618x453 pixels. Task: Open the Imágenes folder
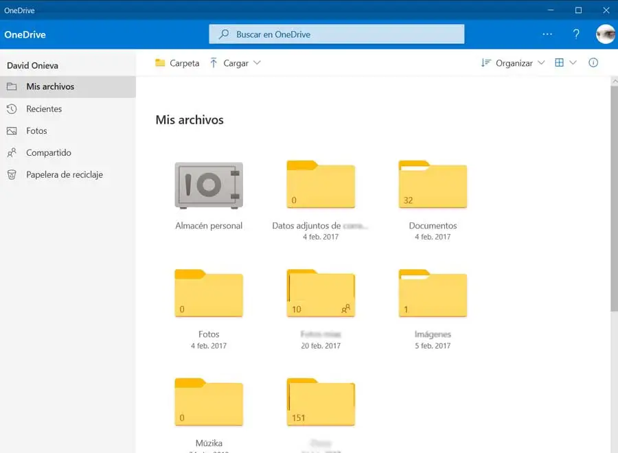coord(433,294)
